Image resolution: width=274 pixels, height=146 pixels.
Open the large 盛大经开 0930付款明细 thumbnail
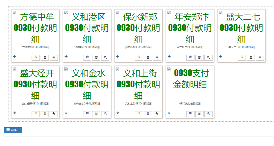(x=35, y=84)
